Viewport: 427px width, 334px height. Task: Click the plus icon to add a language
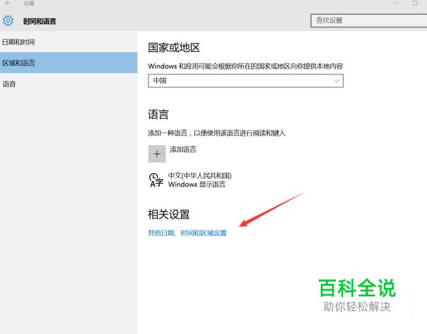[x=157, y=154]
